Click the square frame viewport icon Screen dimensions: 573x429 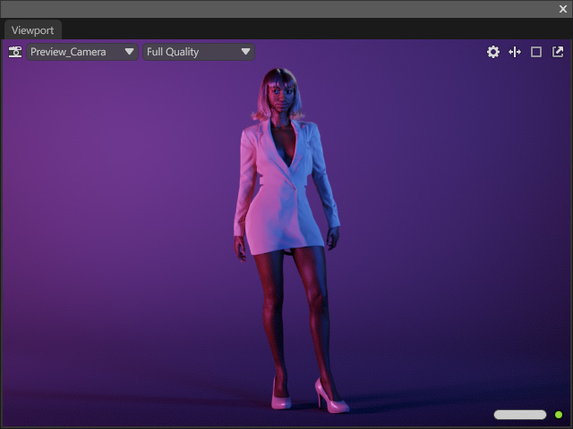click(x=536, y=52)
